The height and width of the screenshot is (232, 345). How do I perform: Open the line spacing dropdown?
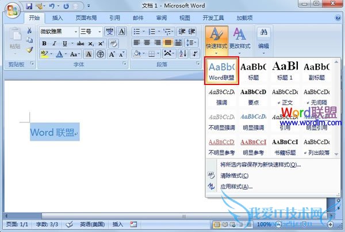pyautogui.click(x=191, y=42)
